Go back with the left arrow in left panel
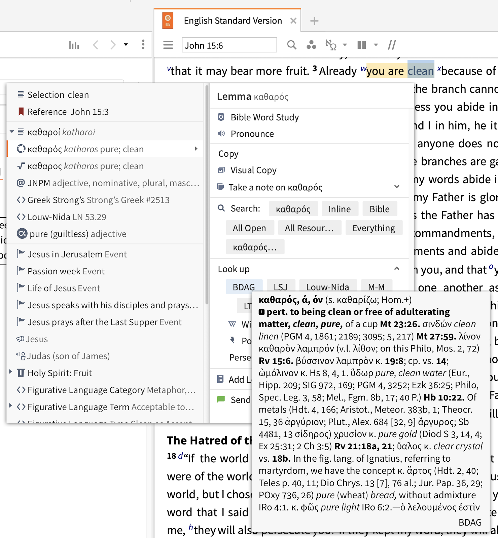The height and width of the screenshot is (538, 498). [x=96, y=45]
